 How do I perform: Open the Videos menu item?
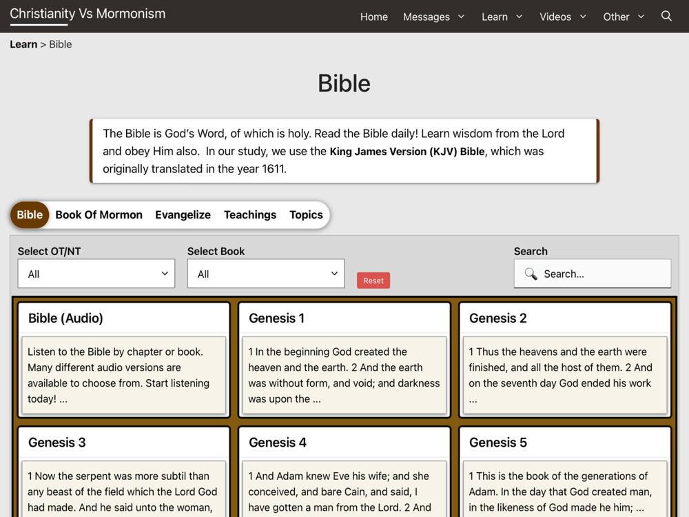coord(555,17)
